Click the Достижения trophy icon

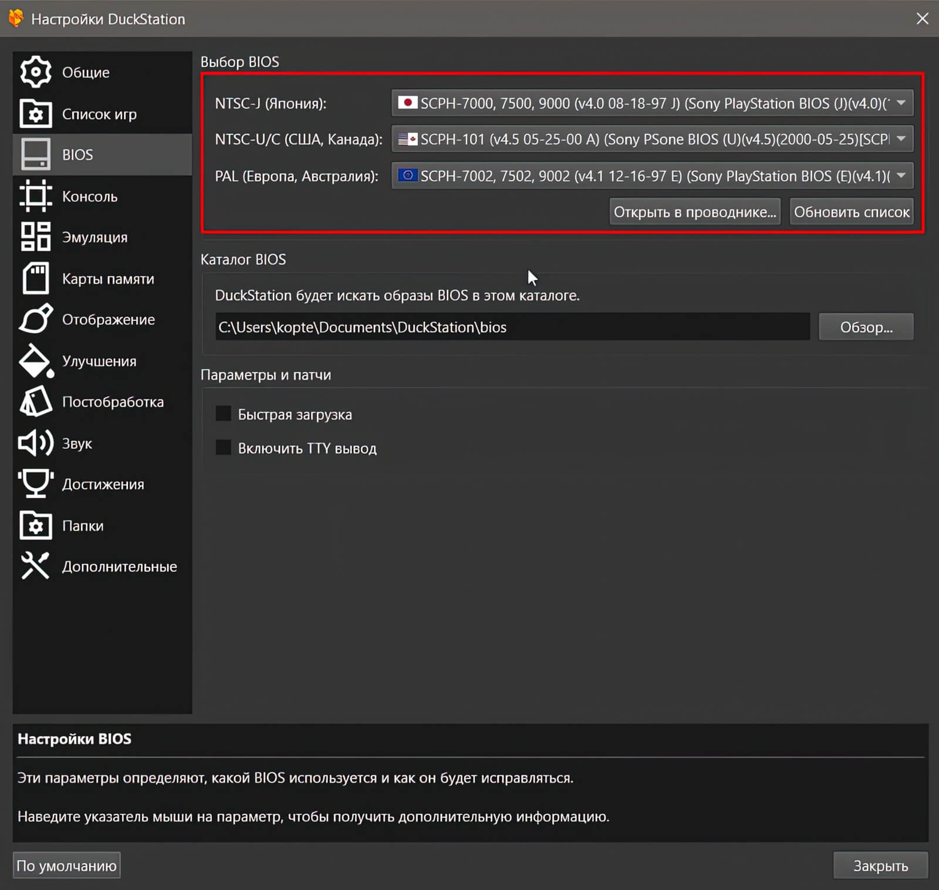[x=36, y=484]
